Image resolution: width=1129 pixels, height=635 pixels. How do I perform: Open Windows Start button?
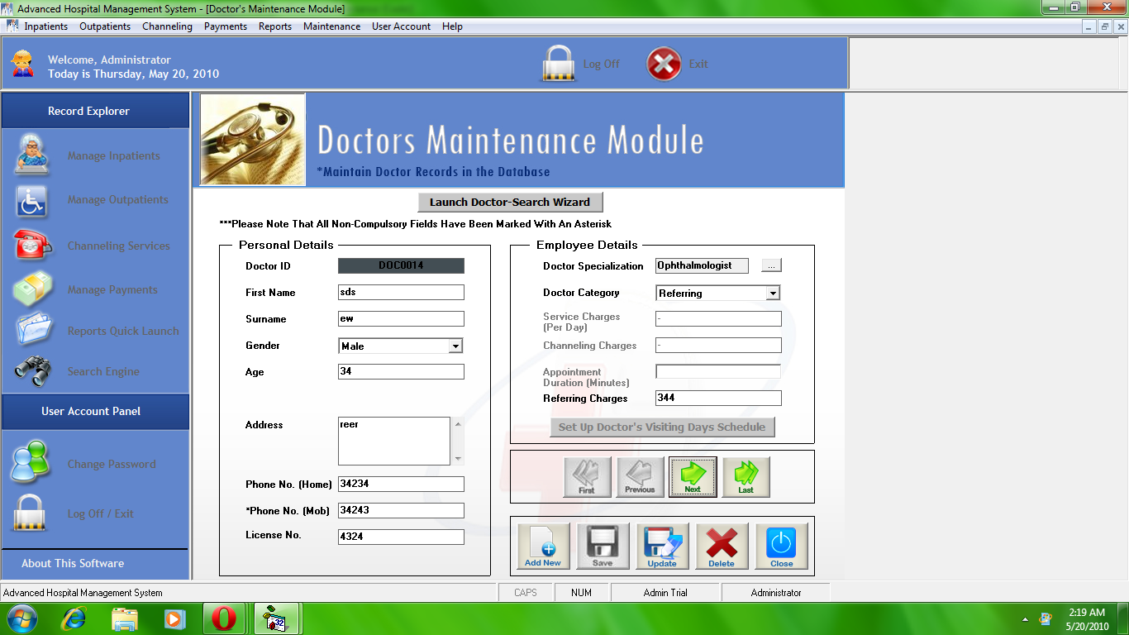tap(21, 618)
